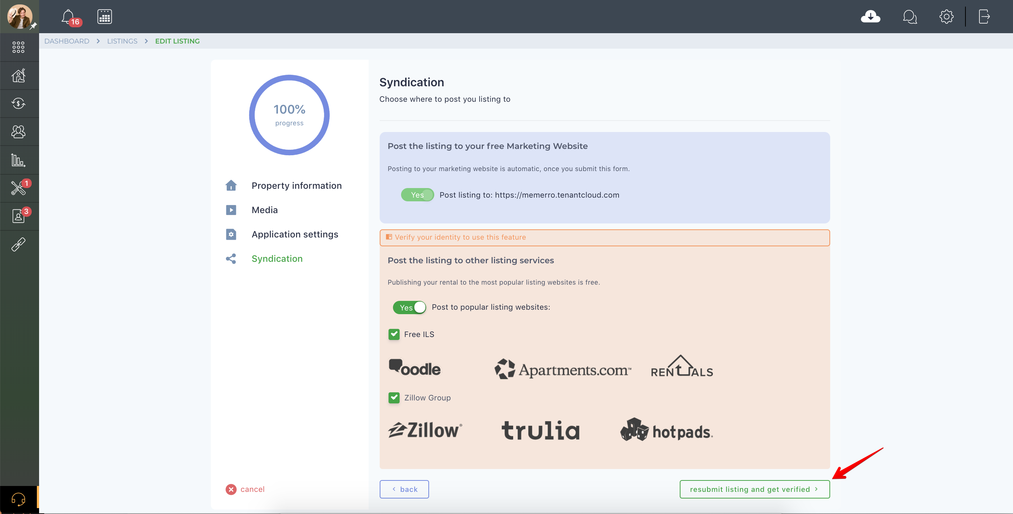Screen dimensions: 1013x514
Task: Click the memerro.tenantcloud.com URL text
Action: pyautogui.click(x=557, y=195)
